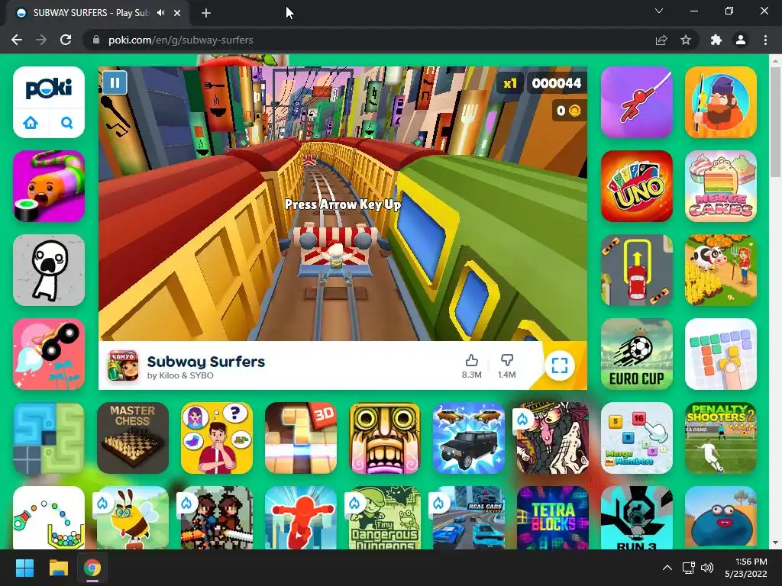Click the Poki logo
Screen dimensions: 782x586
click(x=48, y=89)
